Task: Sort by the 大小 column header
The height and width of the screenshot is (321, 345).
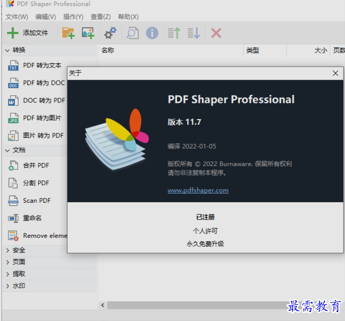Action: click(321, 50)
